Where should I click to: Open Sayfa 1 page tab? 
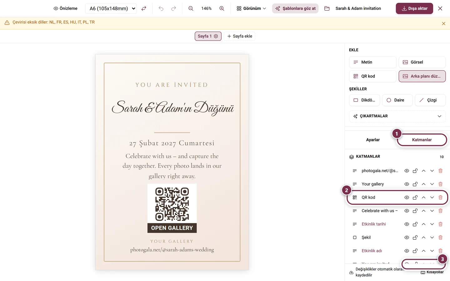pos(208,36)
